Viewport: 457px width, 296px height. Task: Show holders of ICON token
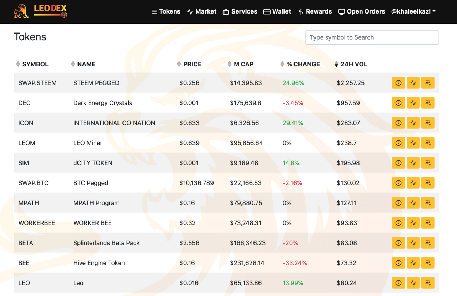pyautogui.click(x=428, y=123)
